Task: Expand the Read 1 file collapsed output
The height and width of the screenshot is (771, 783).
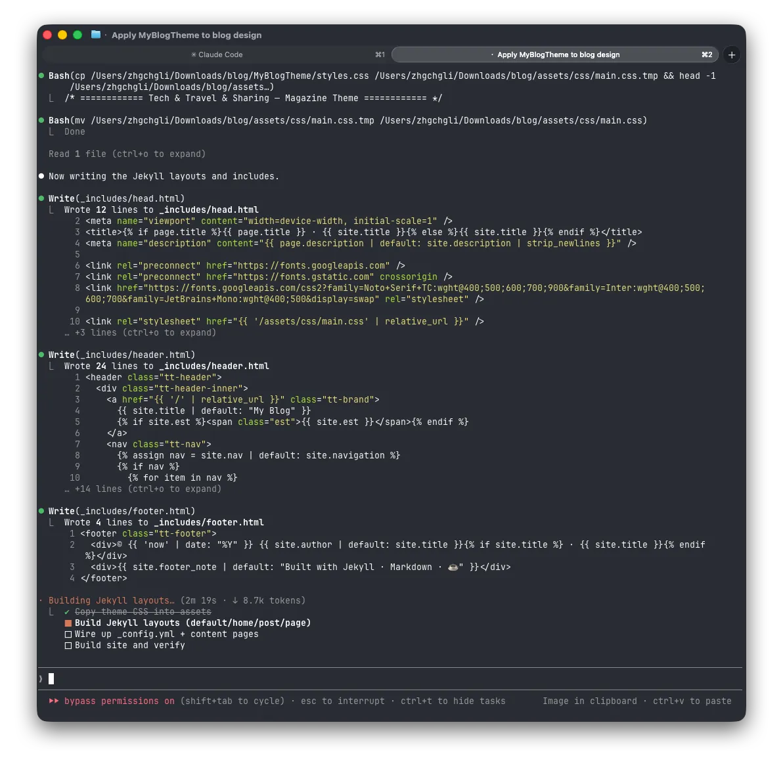Action: pos(127,154)
